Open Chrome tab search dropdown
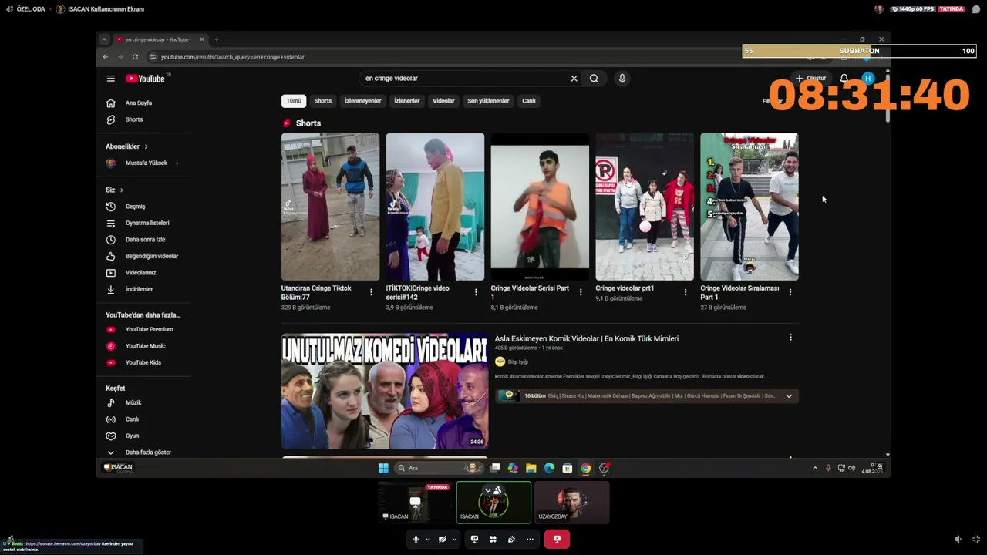 click(104, 39)
